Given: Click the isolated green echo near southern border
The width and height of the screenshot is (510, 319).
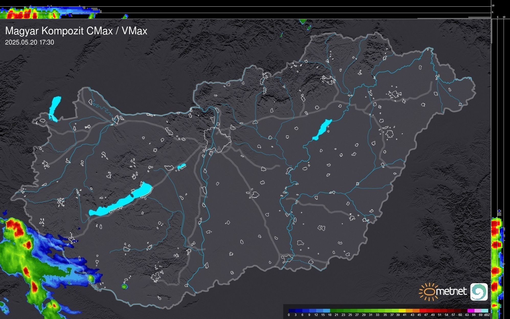Looking at the screenshot, I should coord(124,287).
